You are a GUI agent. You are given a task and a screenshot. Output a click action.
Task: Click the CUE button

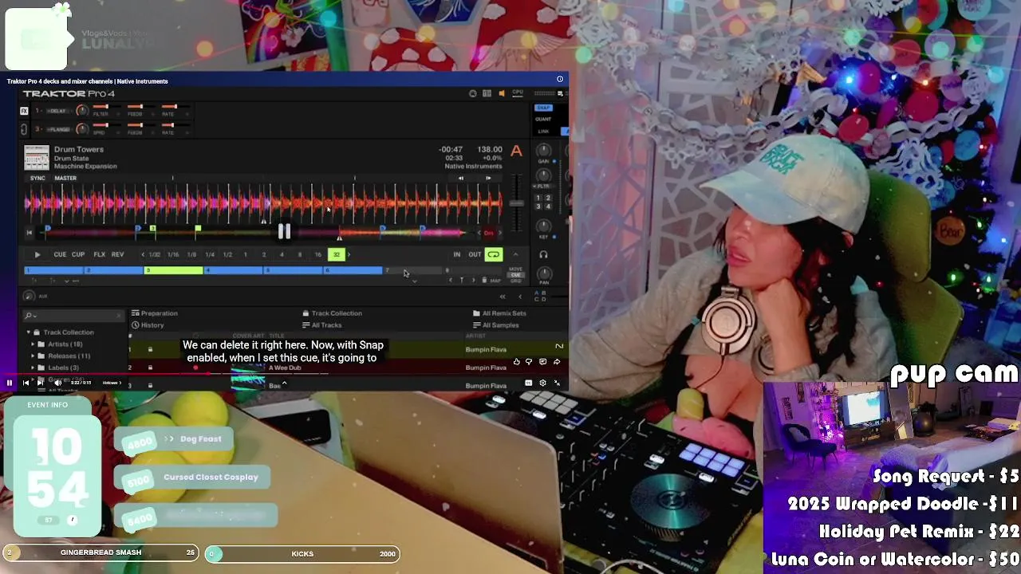pyautogui.click(x=60, y=254)
